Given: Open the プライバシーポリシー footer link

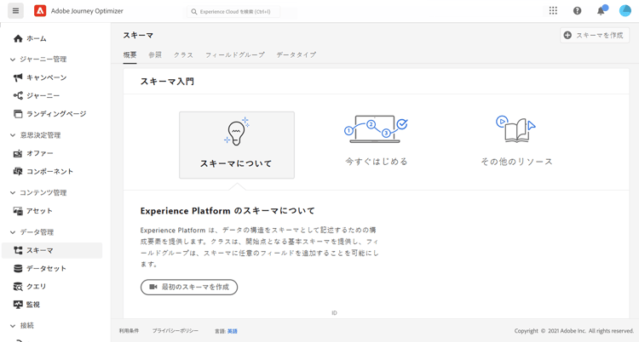Looking at the screenshot, I should [176, 331].
